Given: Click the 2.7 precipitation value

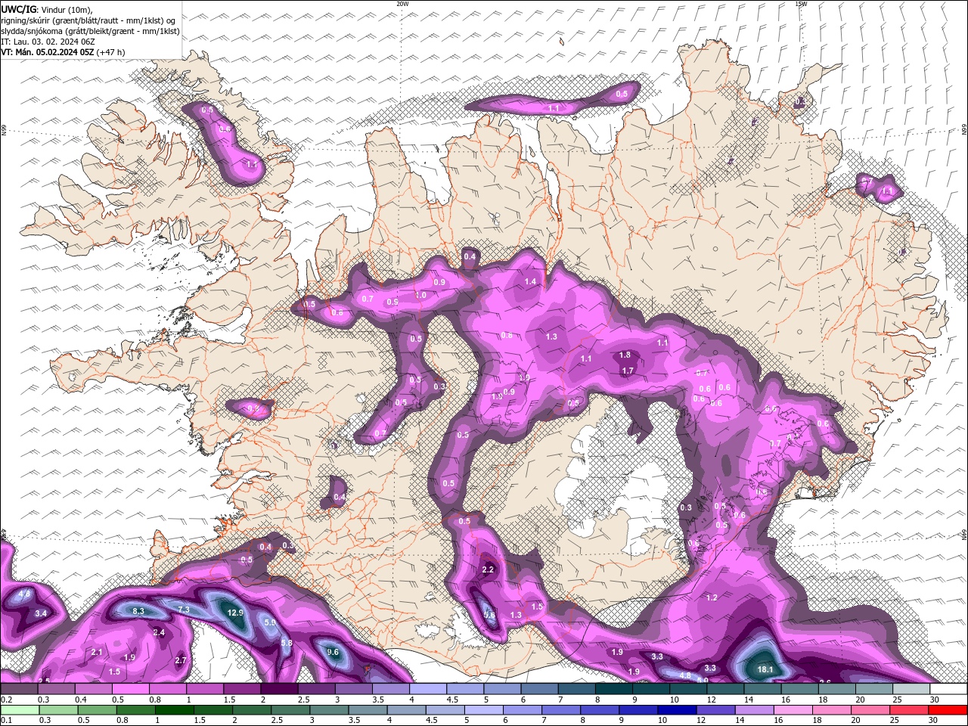Looking at the screenshot, I should pos(181,660).
